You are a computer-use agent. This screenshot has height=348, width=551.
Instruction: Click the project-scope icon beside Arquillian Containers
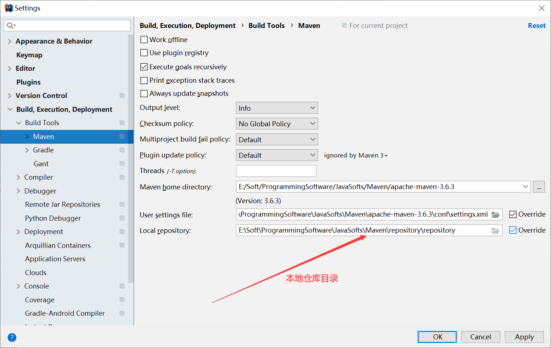(x=122, y=245)
